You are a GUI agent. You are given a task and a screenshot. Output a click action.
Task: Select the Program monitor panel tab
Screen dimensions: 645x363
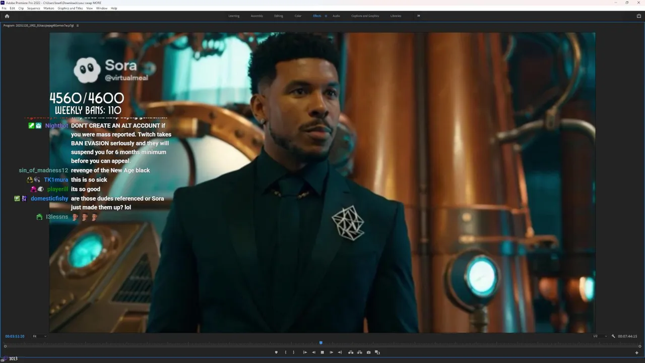coord(38,25)
